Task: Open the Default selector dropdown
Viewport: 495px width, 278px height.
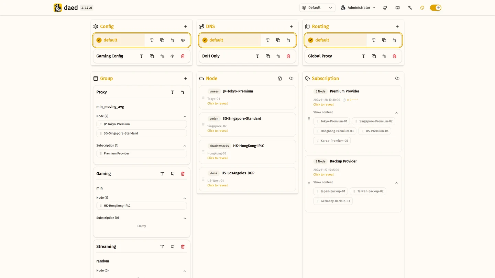Action: click(x=317, y=8)
